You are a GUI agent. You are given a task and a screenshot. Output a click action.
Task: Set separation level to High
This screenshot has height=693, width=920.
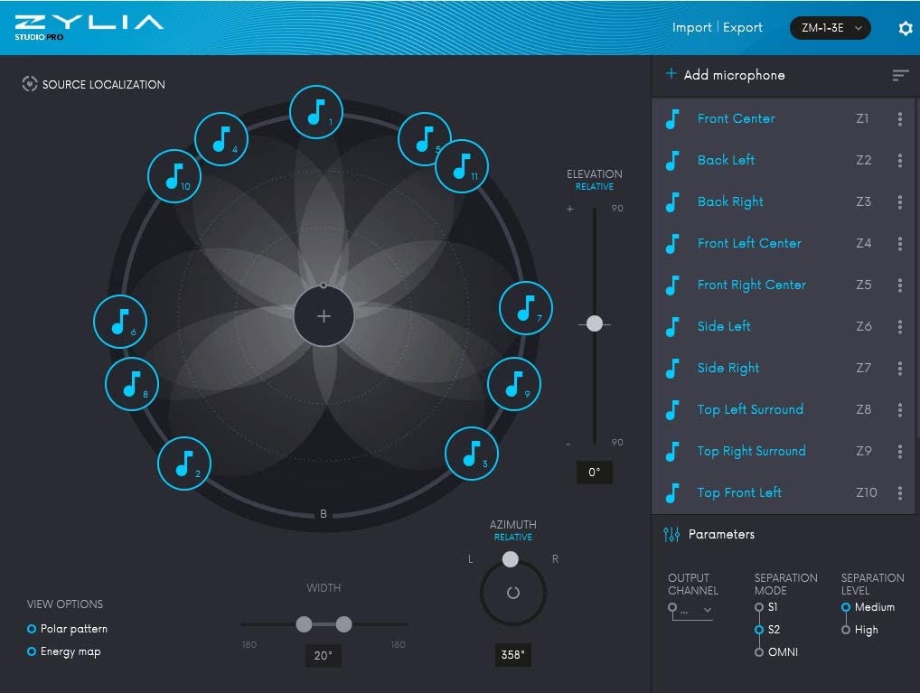860,630
